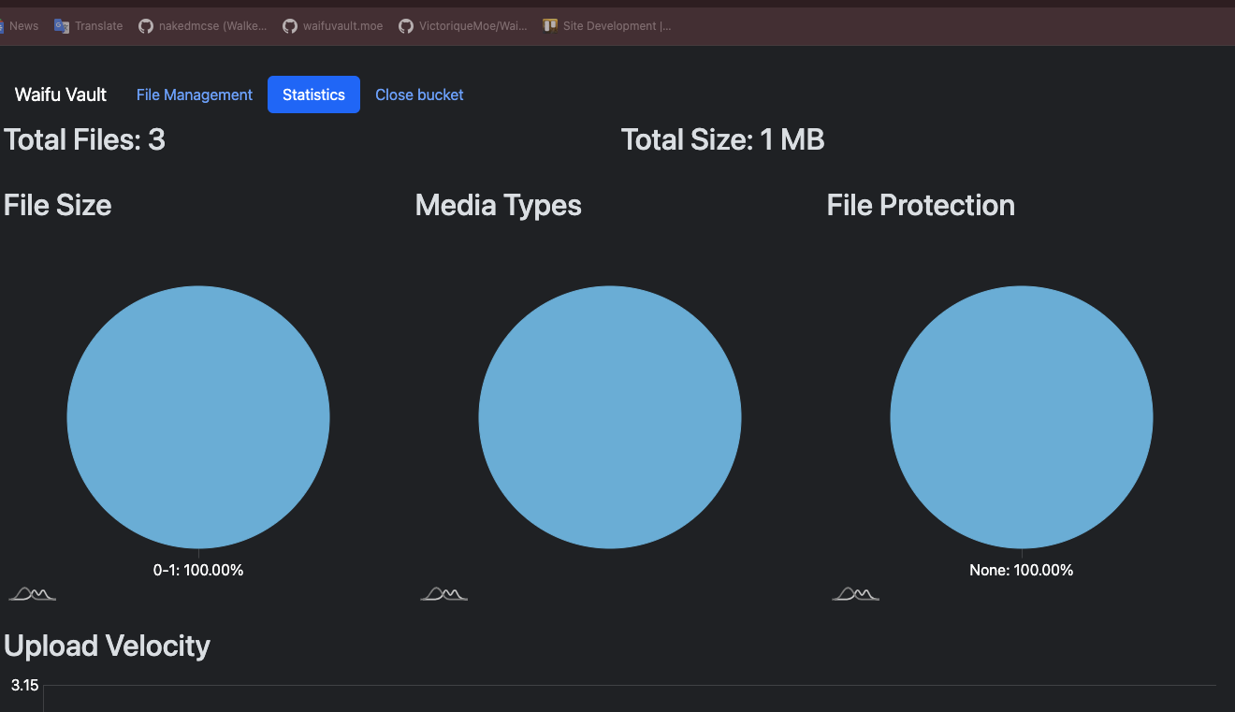Image resolution: width=1235 pixels, height=712 pixels.
Task: Click the 'File Size' heading
Action: 58,206
